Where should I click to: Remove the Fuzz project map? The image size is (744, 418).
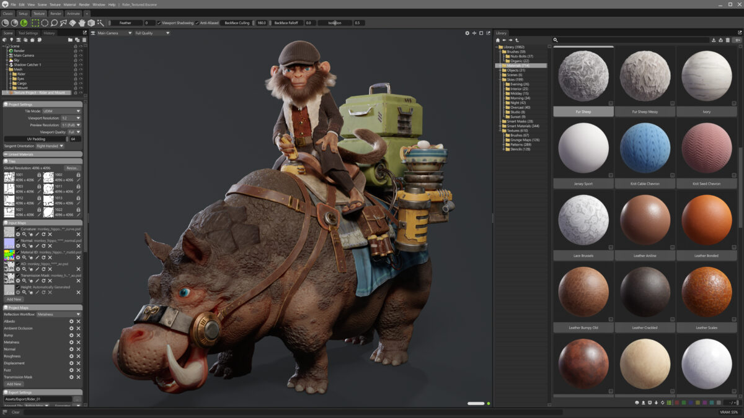click(78, 370)
